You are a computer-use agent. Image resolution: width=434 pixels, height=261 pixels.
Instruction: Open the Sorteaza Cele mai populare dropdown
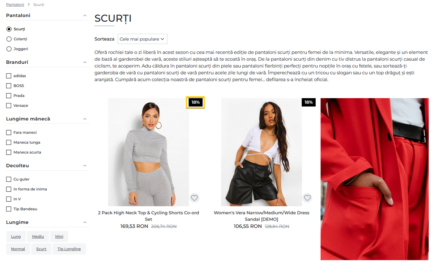tap(142, 39)
